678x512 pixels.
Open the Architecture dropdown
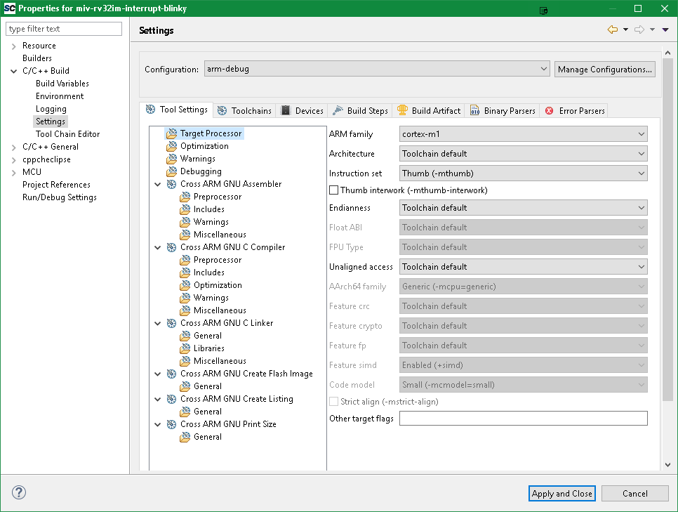[523, 154]
